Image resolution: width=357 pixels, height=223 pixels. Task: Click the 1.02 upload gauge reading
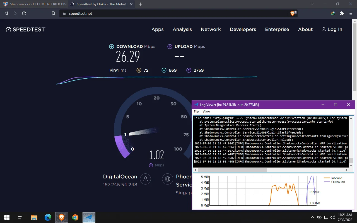click(156, 155)
